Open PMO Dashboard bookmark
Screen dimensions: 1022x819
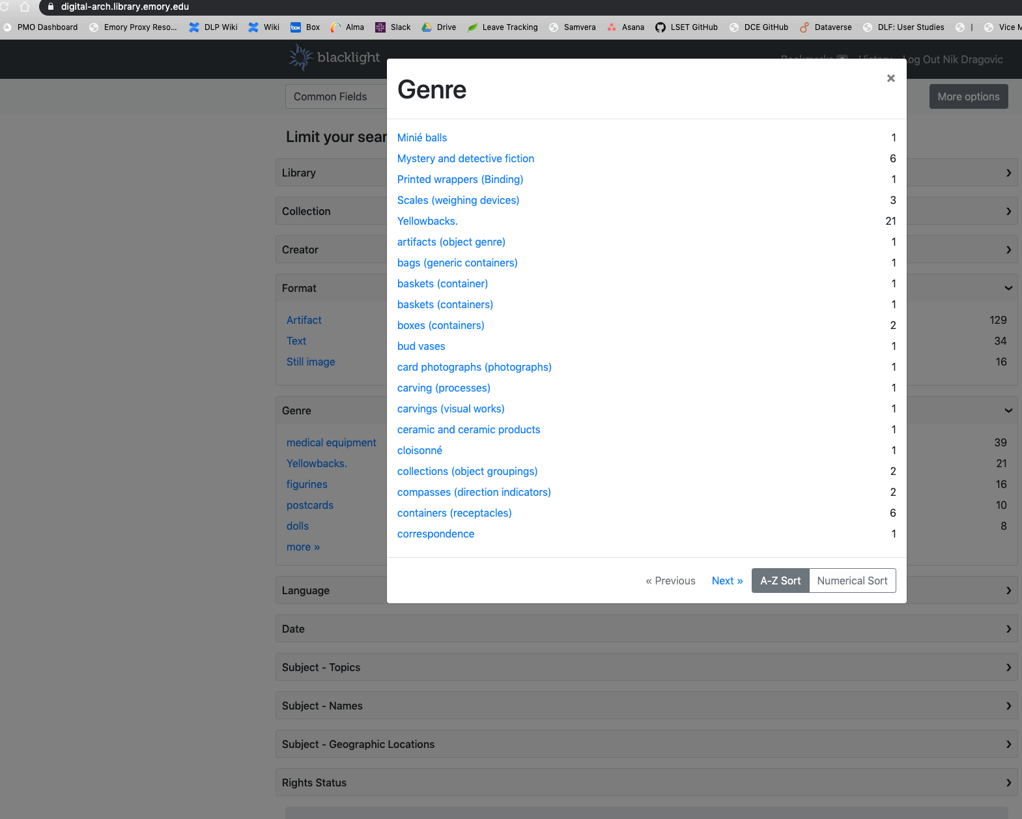tap(40, 27)
